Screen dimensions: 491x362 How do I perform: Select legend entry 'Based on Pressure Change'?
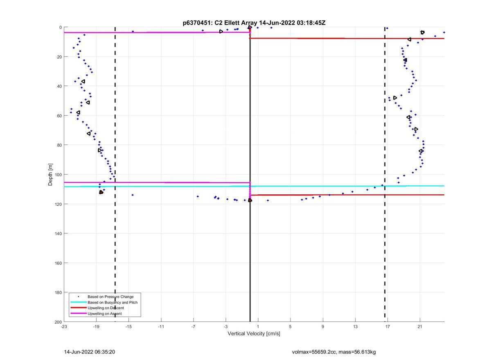[110, 297]
